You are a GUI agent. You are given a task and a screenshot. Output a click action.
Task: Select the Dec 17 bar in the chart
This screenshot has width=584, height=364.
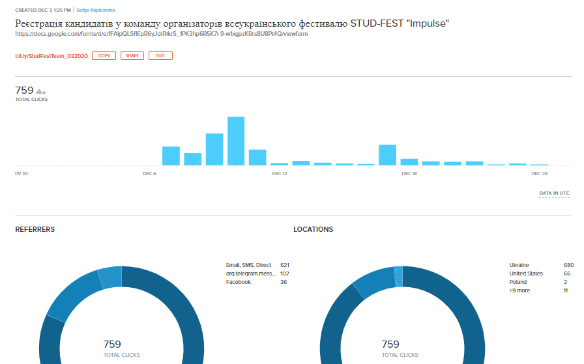point(387,155)
